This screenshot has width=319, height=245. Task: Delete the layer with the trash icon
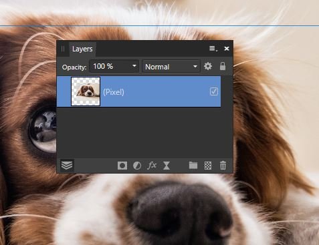[x=223, y=166]
